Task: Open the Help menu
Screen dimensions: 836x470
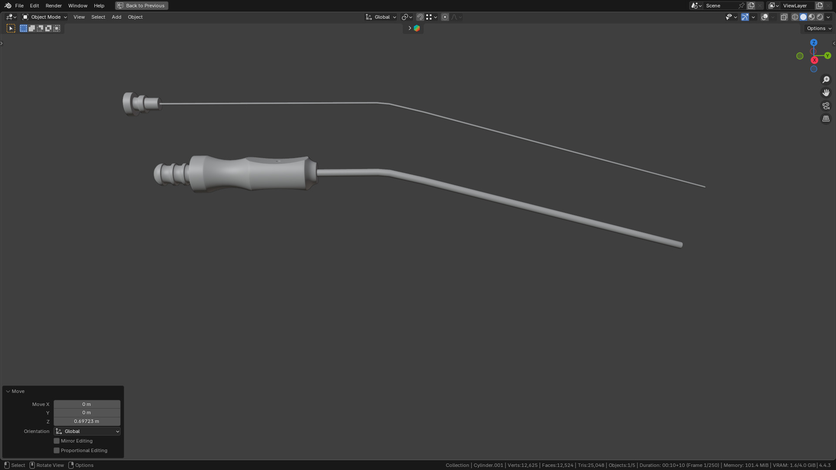Action: (x=99, y=6)
